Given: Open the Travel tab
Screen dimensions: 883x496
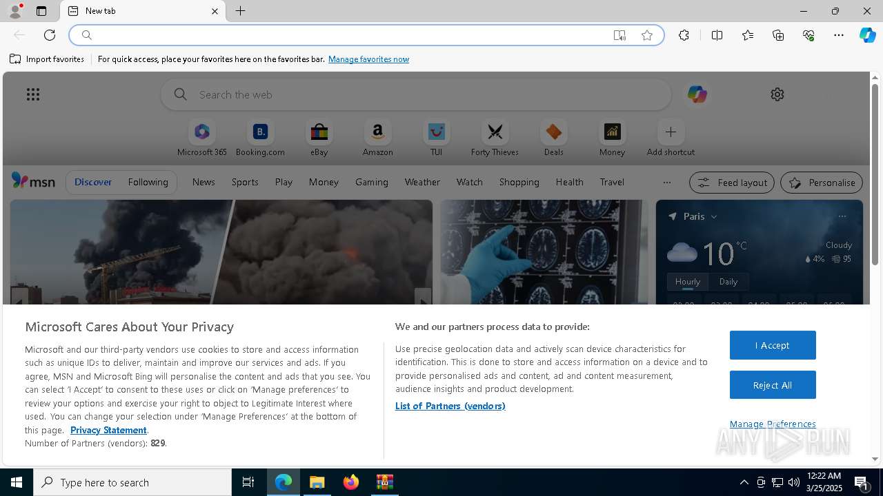Looking at the screenshot, I should (x=612, y=182).
